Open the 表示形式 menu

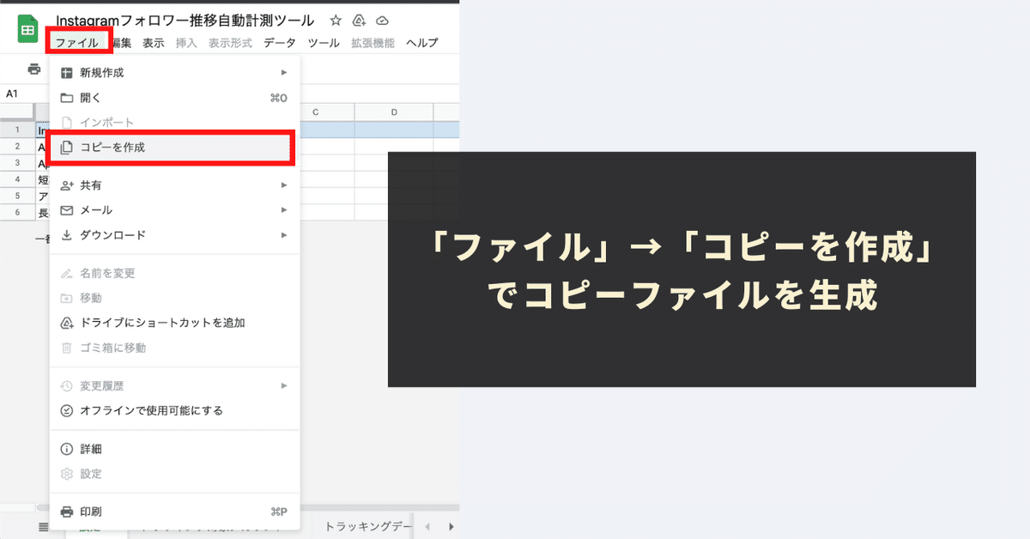pos(231,43)
